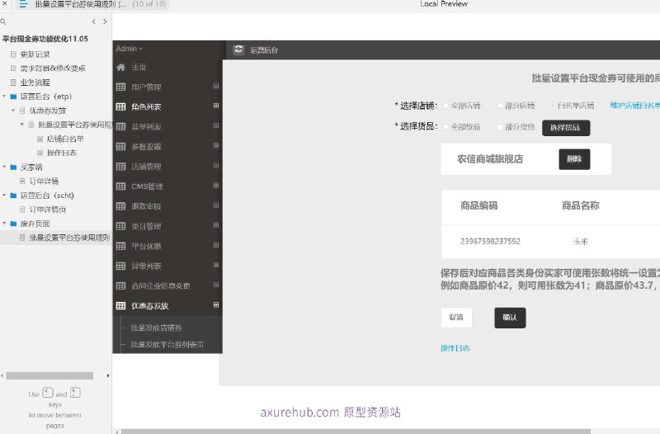Click the grid icon beside 退款审核
660x434 pixels.
coord(120,206)
